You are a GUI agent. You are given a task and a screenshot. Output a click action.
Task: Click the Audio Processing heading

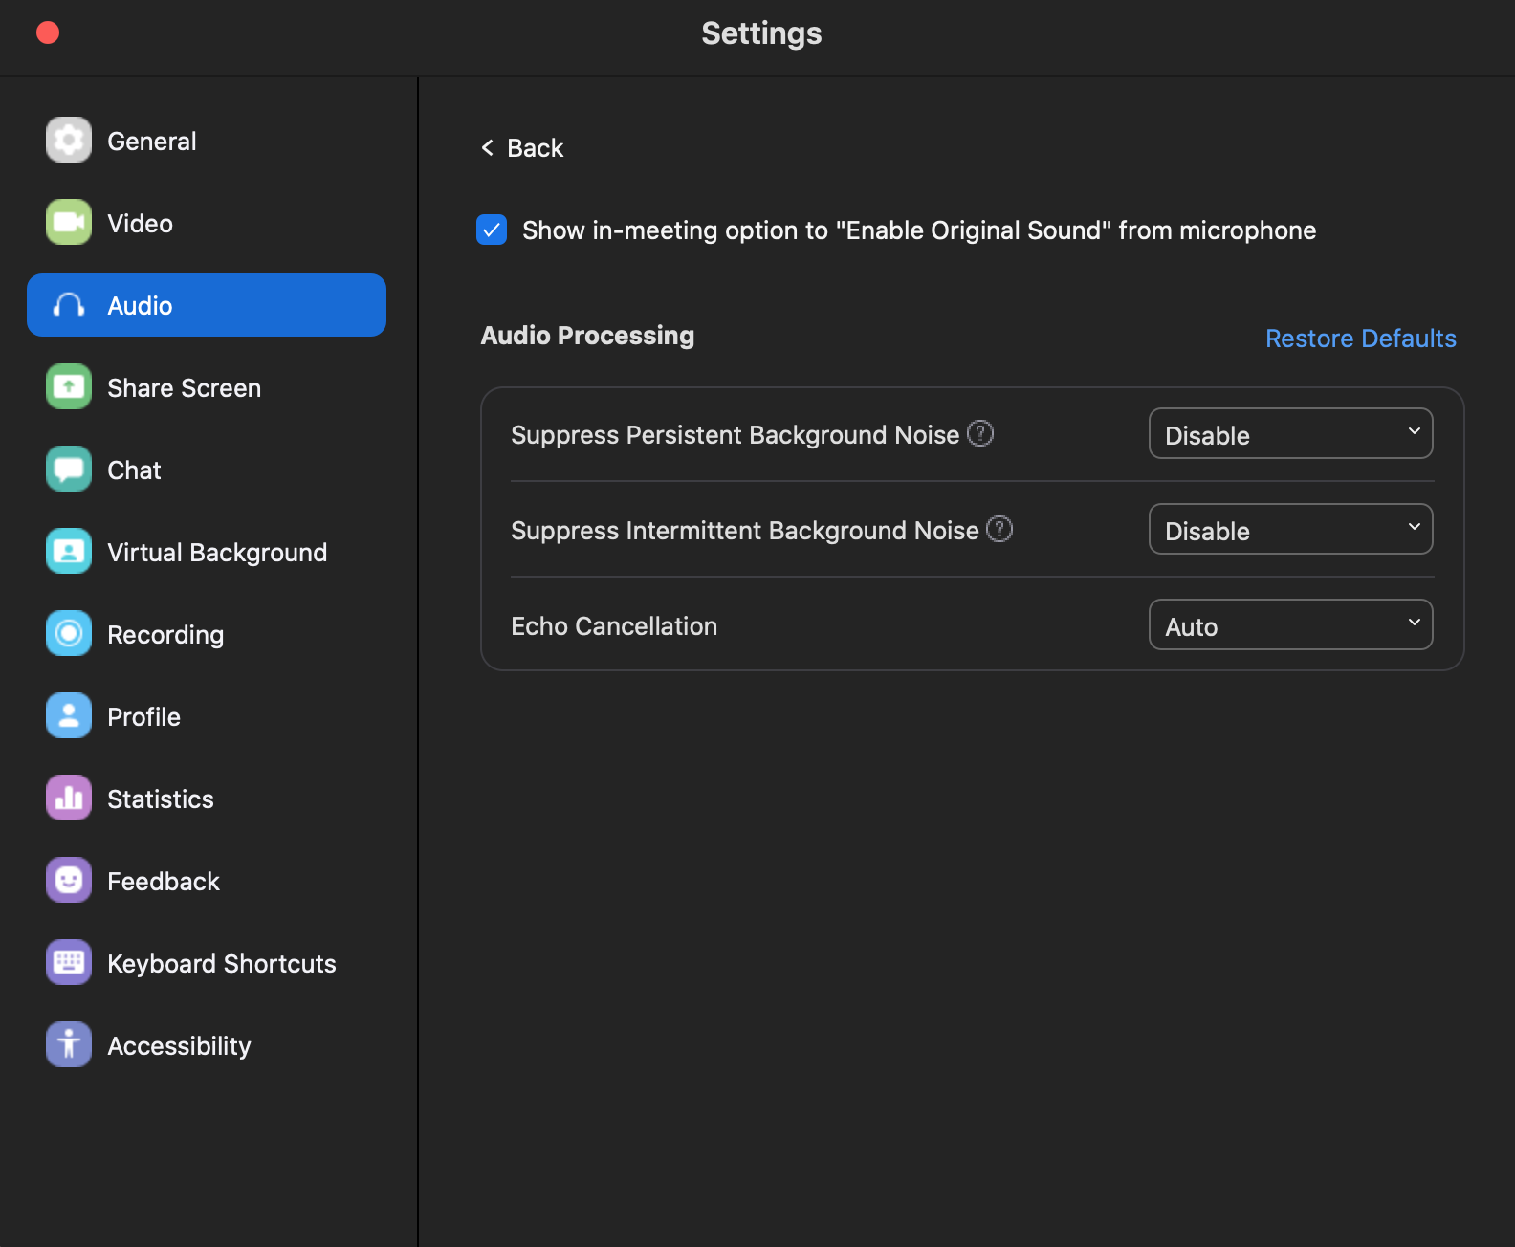pyautogui.click(x=587, y=335)
